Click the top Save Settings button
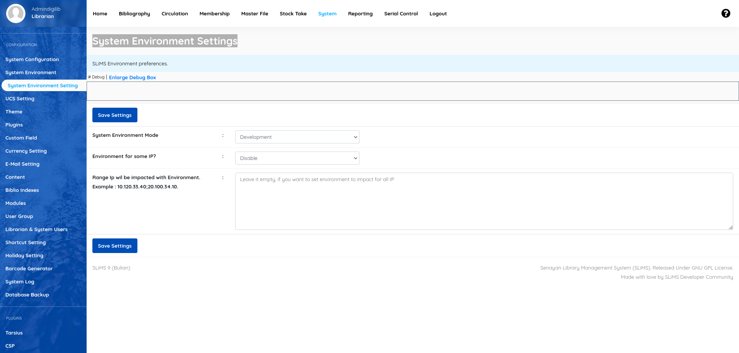This screenshot has width=739, height=353. pyautogui.click(x=115, y=115)
